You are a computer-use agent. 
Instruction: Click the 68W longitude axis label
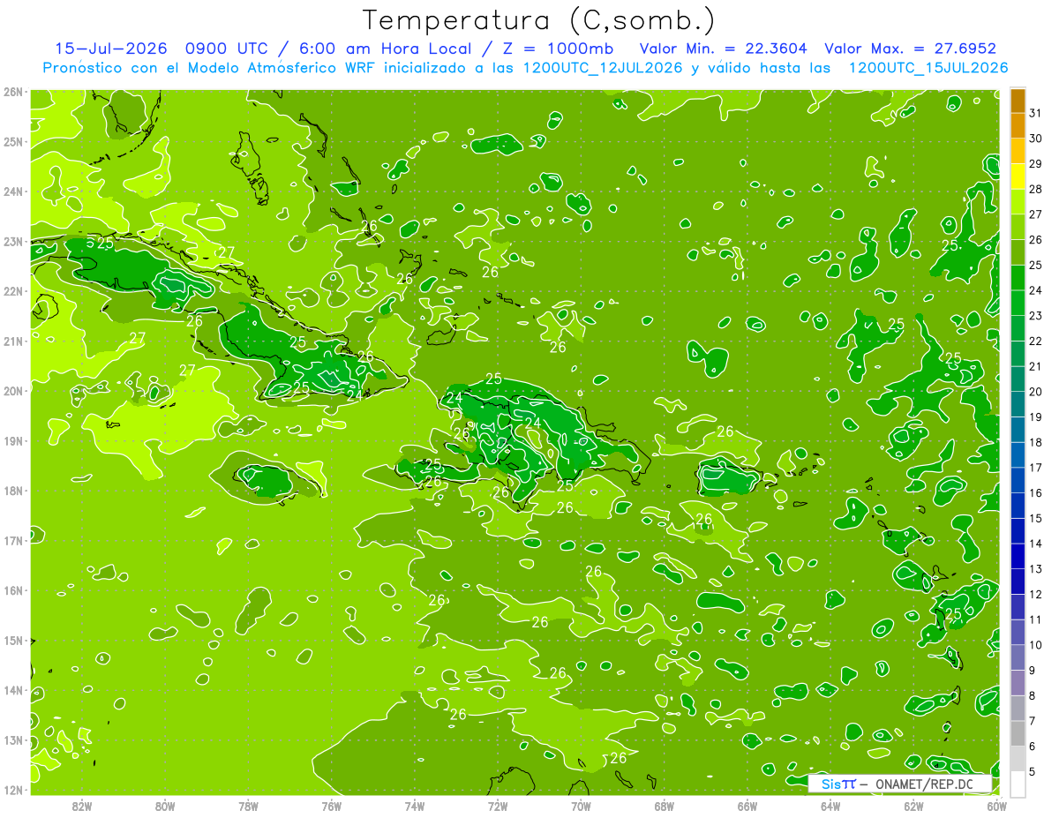pos(665,806)
